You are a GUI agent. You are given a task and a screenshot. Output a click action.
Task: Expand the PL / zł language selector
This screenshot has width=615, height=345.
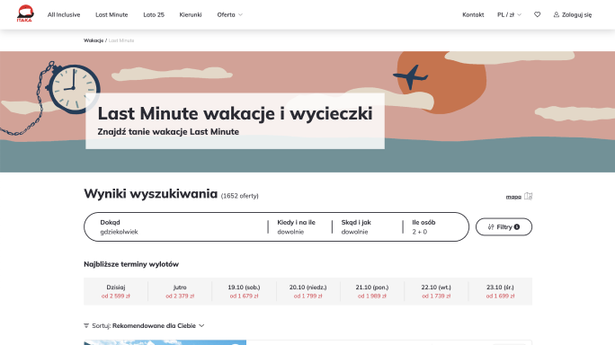[x=509, y=15]
